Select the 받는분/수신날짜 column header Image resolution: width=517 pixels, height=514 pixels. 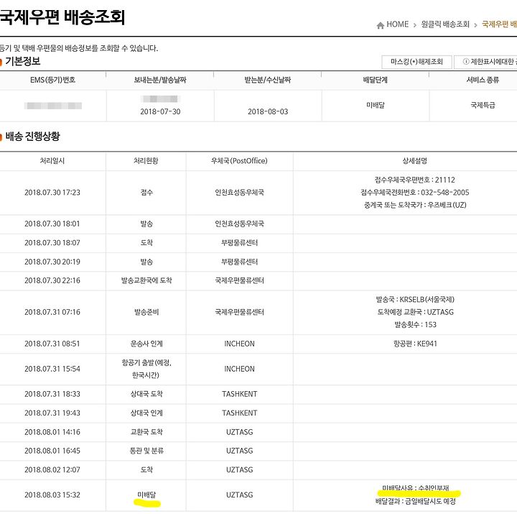pos(267,80)
